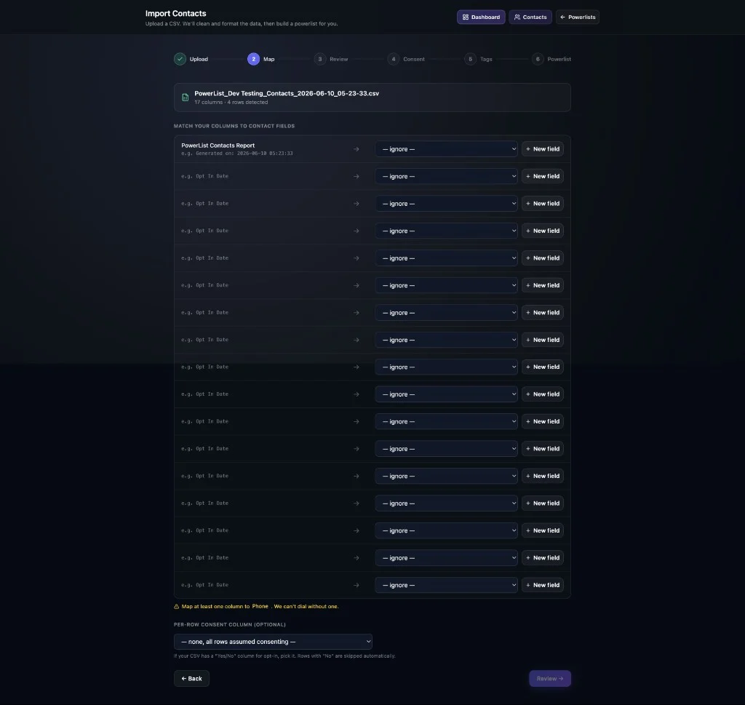Open the Dashboard page
Viewport: 745px width, 705px height.
click(x=481, y=17)
